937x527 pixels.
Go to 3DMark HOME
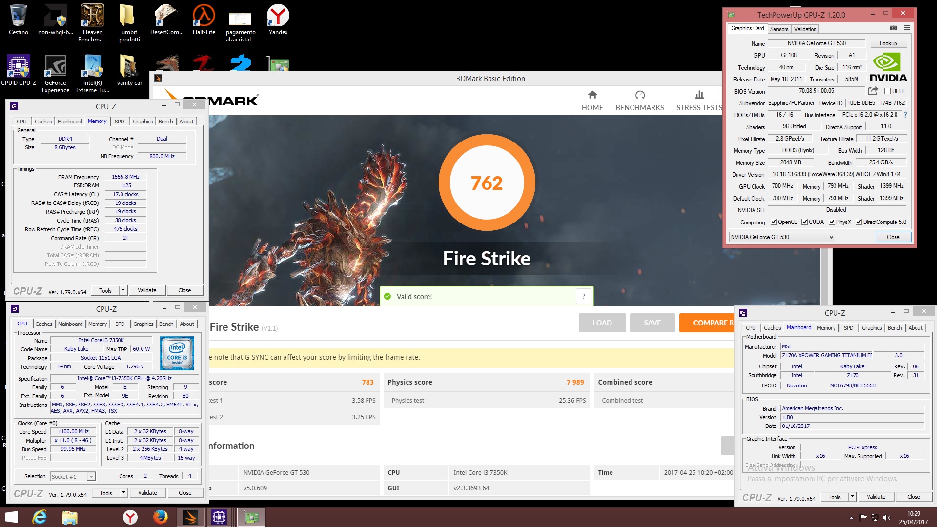[592, 101]
